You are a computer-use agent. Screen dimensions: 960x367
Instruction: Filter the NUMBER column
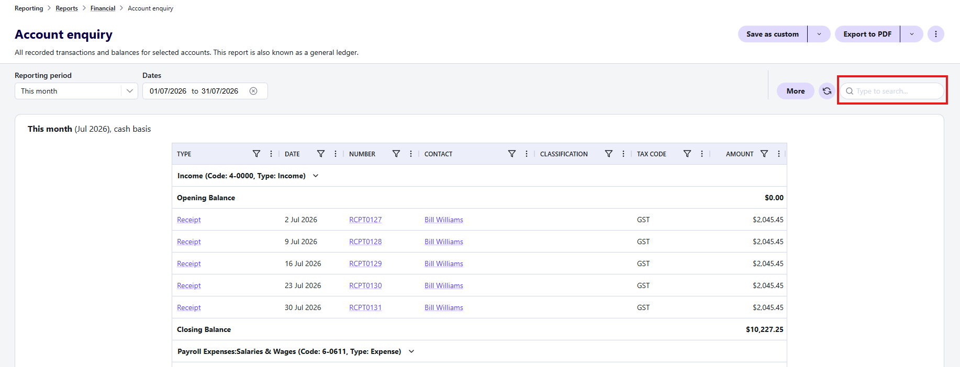tap(396, 154)
